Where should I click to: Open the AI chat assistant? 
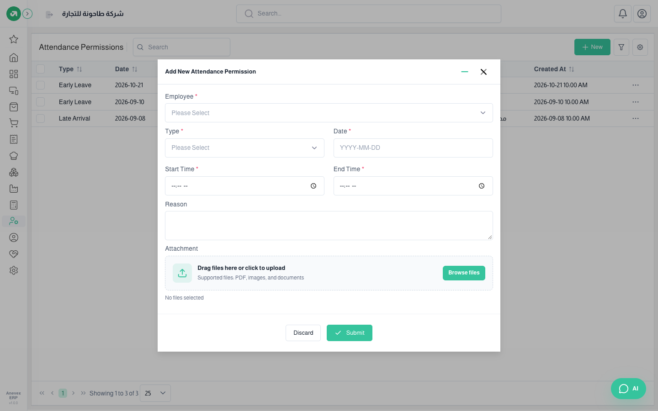pyautogui.click(x=628, y=389)
